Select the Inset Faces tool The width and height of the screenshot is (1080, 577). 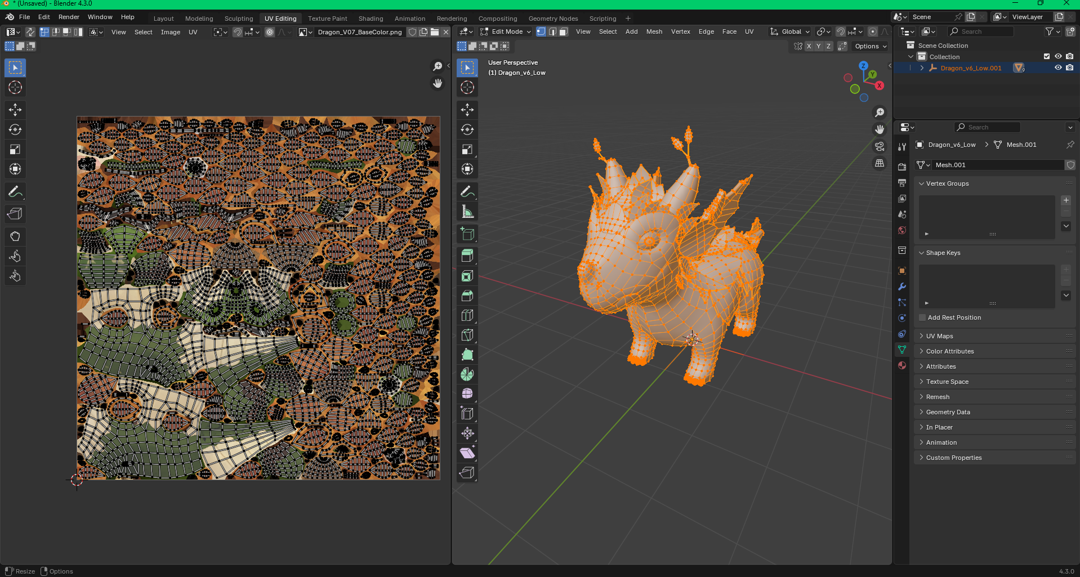467,276
